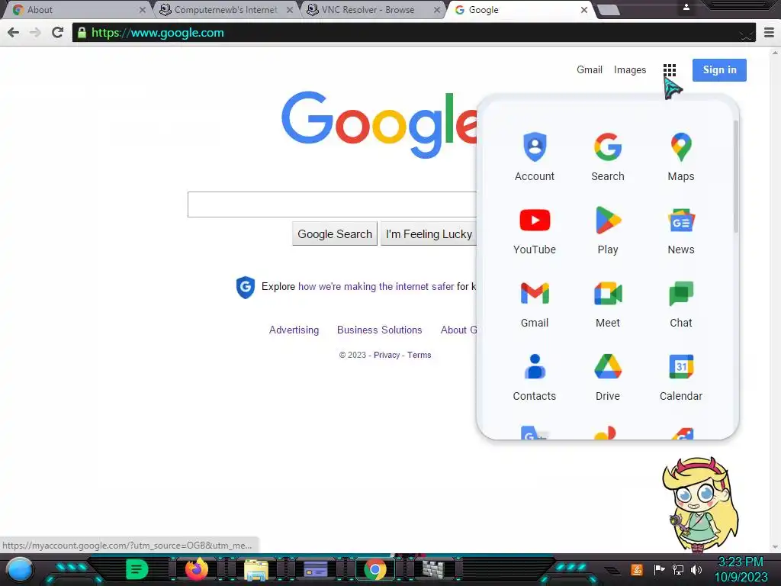The width and height of the screenshot is (781, 586).
Task: Click the Sign in button
Action: point(719,69)
